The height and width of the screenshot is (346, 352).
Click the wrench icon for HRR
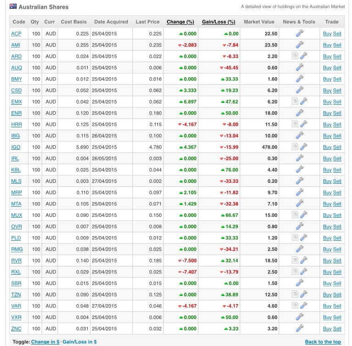pos(303,124)
